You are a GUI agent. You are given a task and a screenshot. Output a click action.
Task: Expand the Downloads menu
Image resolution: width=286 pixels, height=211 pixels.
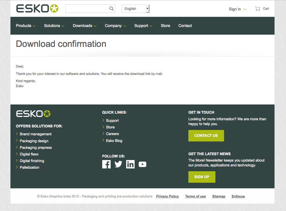tap(85, 26)
